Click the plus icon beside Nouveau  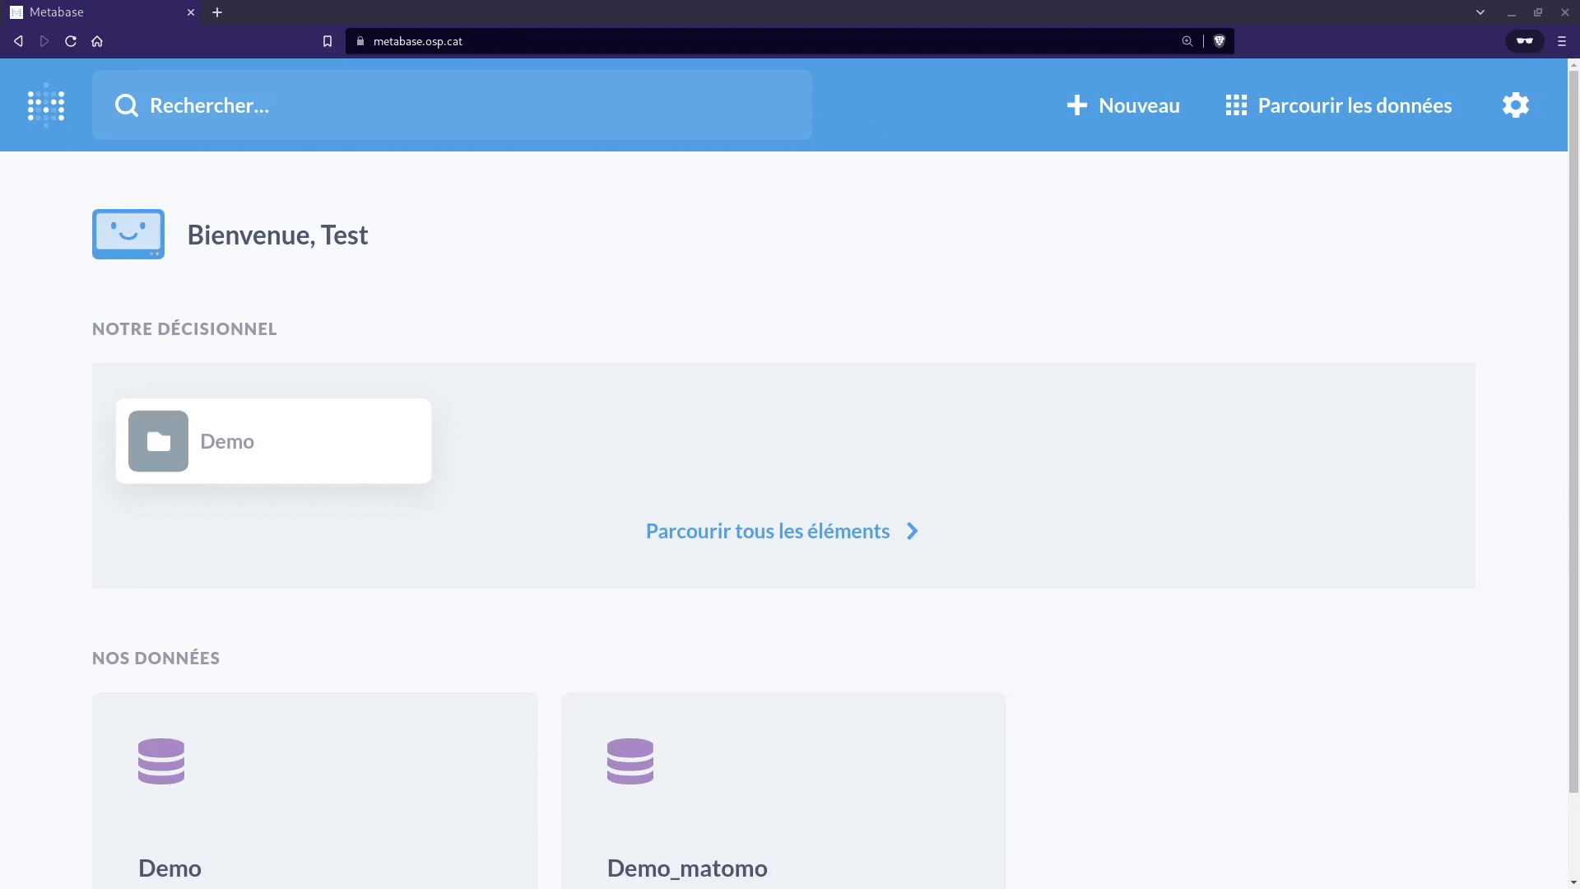[1077, 105]
